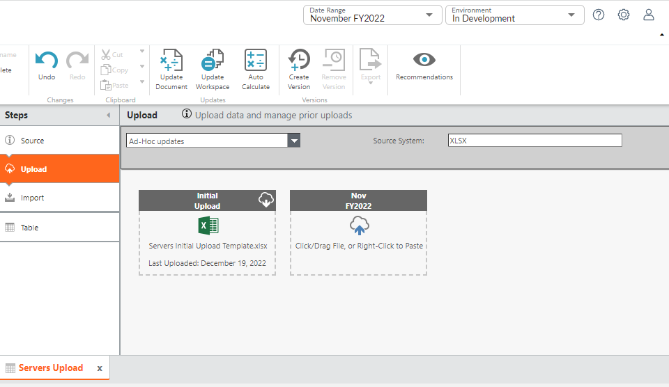
Task: Open the help question mark icon
Action: (x=599, y=15)
